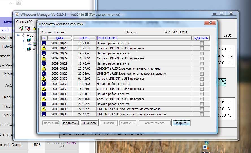This screenshot has width=251, height=153.
Task: Click warning icon of 14:27:45 event row
Action: click(44, 48)
